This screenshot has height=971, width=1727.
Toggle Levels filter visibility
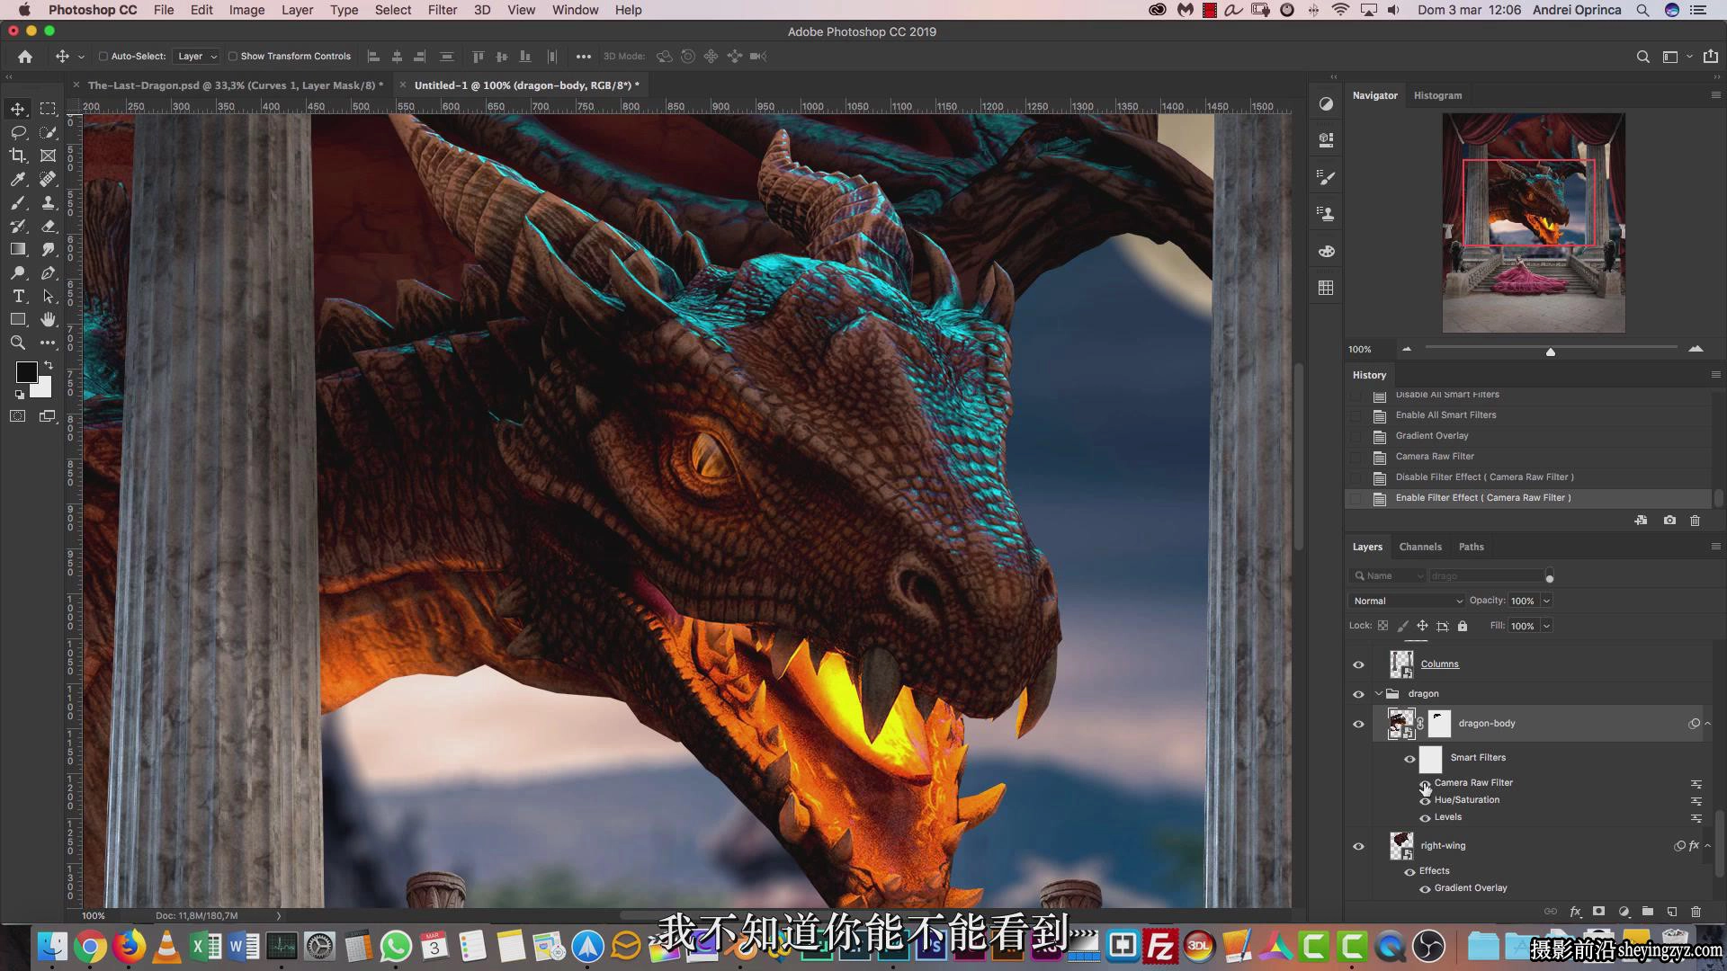coord(1425,818)
